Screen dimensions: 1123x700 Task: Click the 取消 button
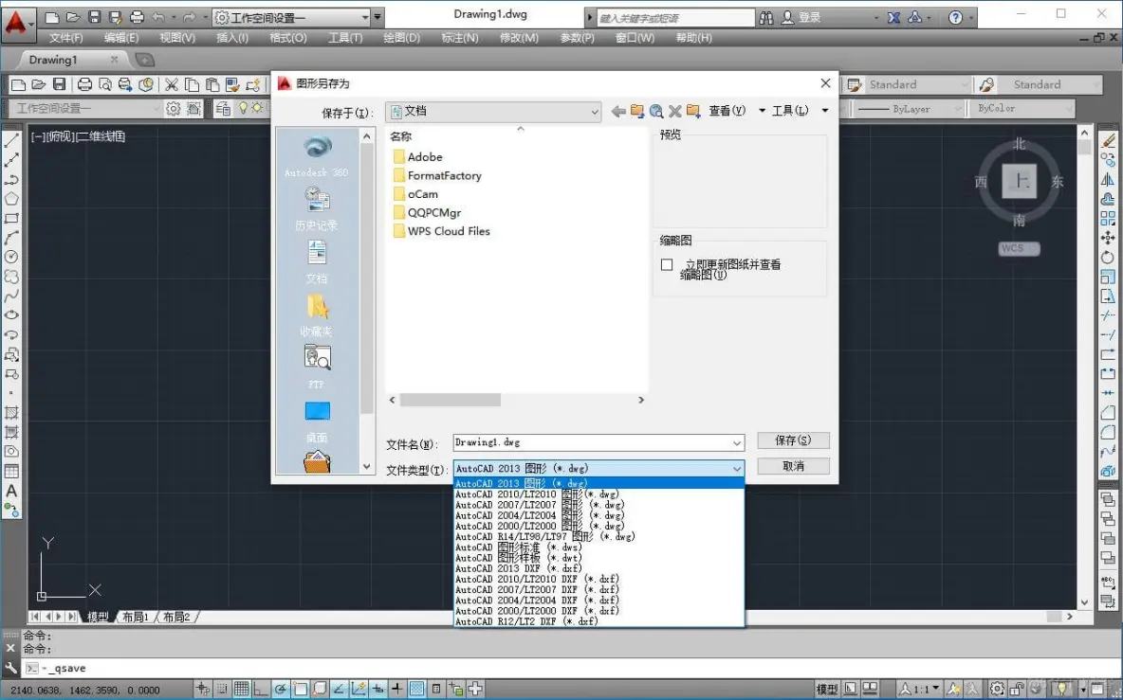(x=793, y=466)
